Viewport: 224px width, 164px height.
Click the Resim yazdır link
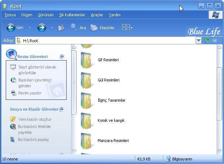(30, 93)
